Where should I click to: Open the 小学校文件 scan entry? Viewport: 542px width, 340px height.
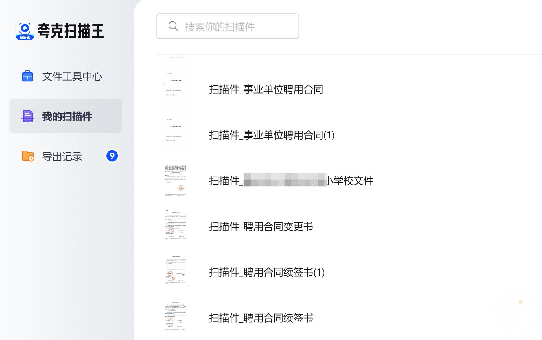click(x=291, y=181)
